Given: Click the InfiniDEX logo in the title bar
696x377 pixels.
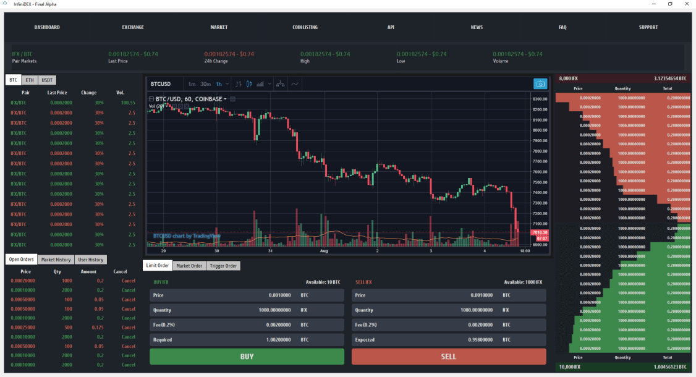Looking at the screenshot, I should (5, 4).
